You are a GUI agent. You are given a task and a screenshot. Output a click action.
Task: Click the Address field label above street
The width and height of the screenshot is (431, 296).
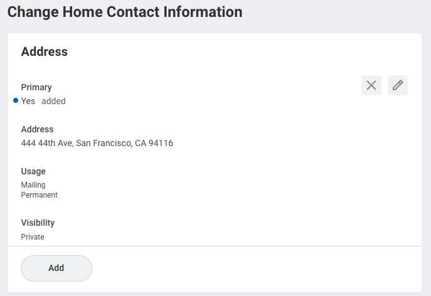37,129
